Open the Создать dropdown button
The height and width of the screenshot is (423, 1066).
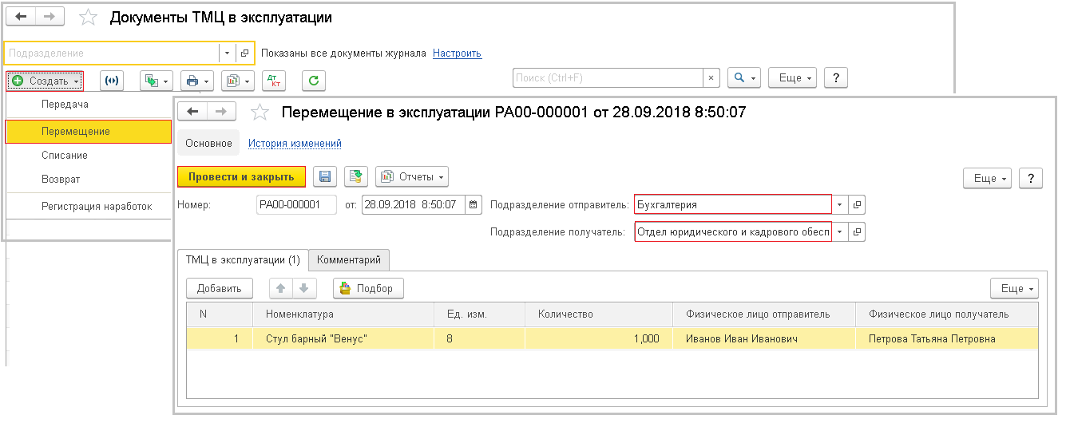(45, 81)
